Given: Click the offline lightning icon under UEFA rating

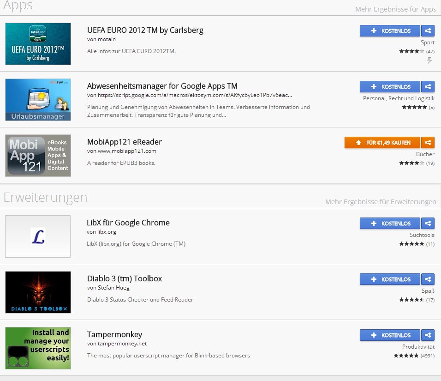Looking at the screenshot, I should pyautogui.click(x=429, y=60).
